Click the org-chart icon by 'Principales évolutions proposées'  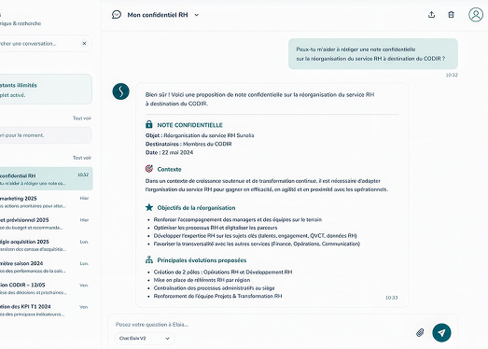[x=149, y=259]
